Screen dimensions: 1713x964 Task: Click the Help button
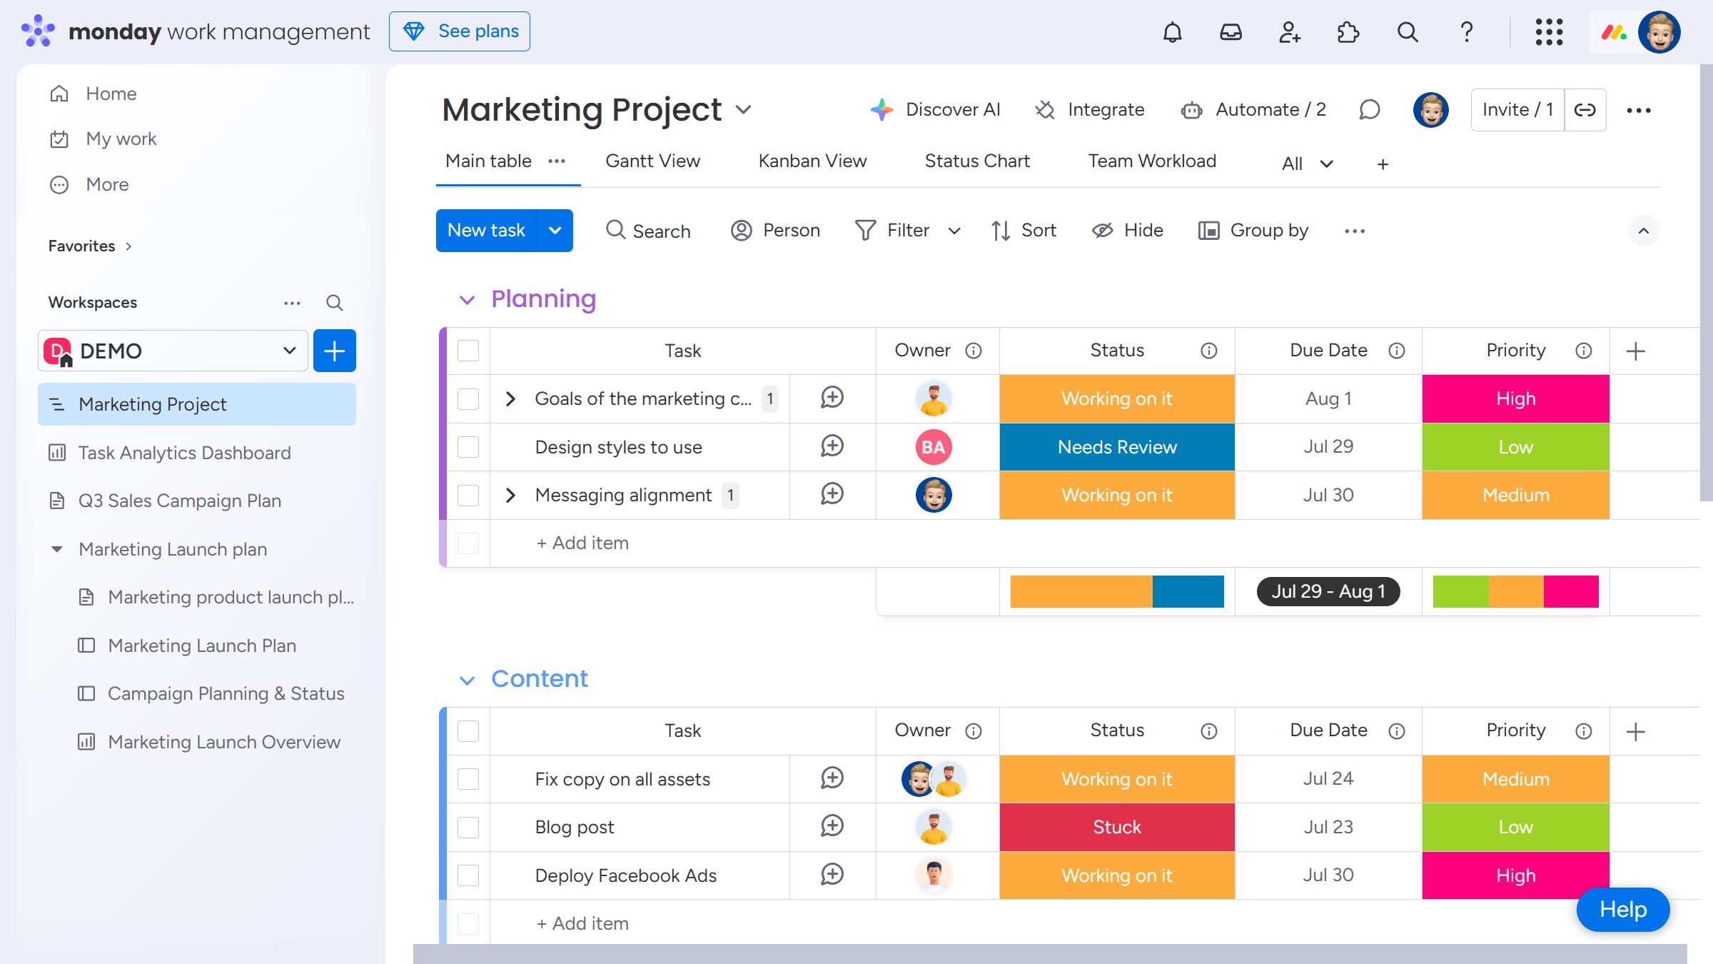click(1622, 910)
